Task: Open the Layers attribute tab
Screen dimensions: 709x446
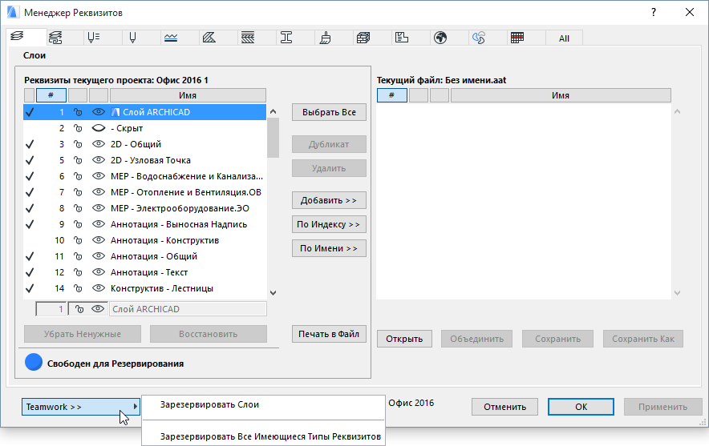Action: pos(17,37)
